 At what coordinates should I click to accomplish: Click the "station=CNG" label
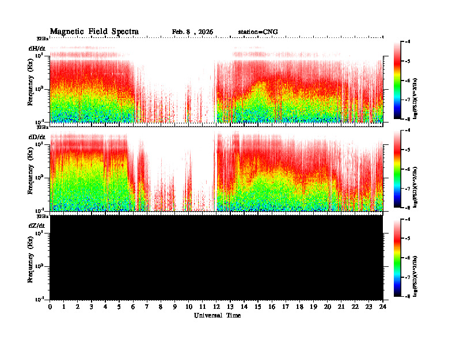(x=258, y=32)
